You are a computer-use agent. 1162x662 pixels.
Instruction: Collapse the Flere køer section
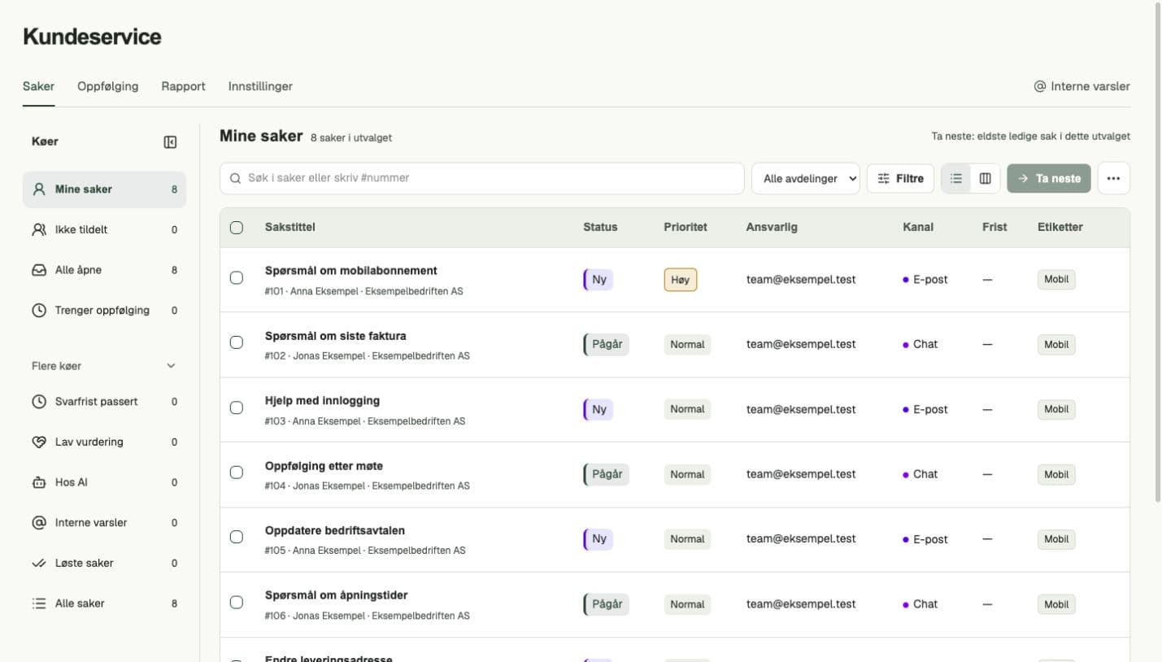(104, 366)
